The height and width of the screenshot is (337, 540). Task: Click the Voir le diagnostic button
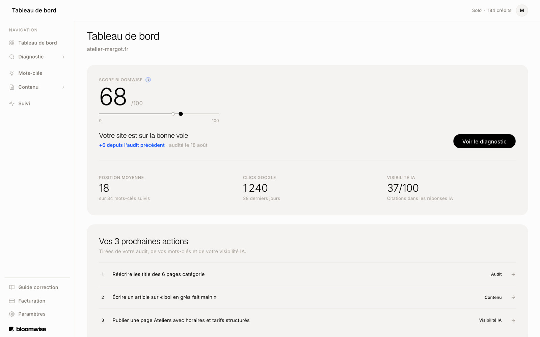[484, 141]
